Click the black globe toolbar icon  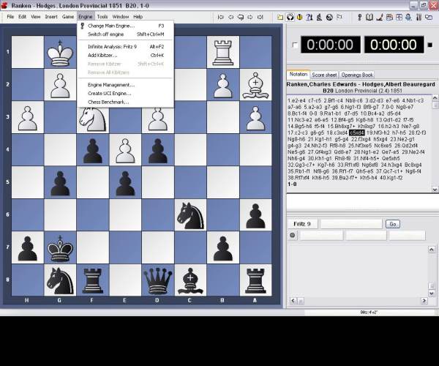click(329, 18)
